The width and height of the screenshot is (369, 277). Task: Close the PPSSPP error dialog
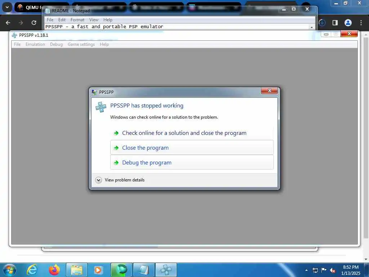coord(269,91)
